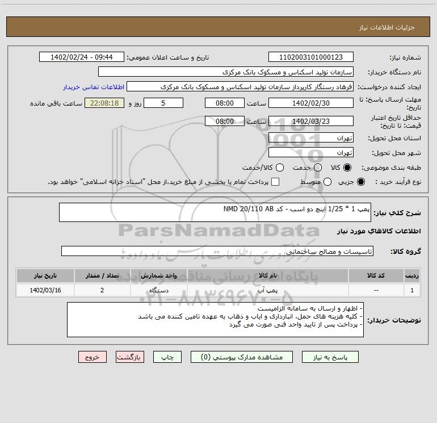Viewport: 437px width, 423px height.
Task: Click the price validity date 1402/03/23
Action: 311,122
